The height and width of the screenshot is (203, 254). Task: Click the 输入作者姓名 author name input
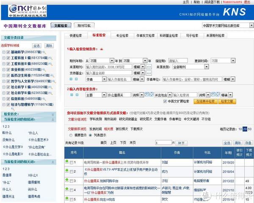click(x=119, y=79)
